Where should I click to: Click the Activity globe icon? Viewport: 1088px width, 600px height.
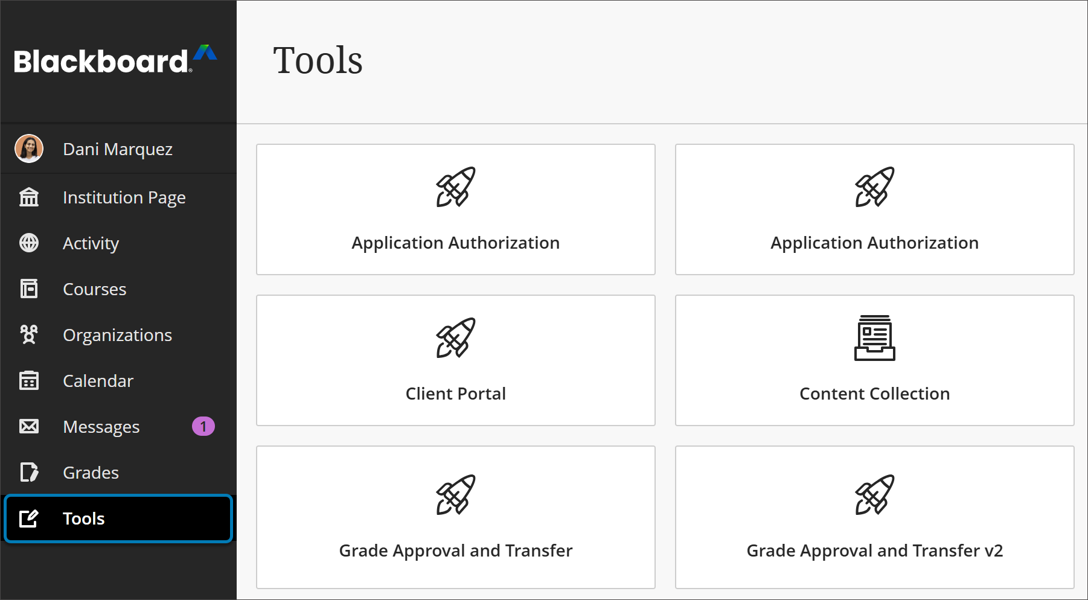[29, 243]
